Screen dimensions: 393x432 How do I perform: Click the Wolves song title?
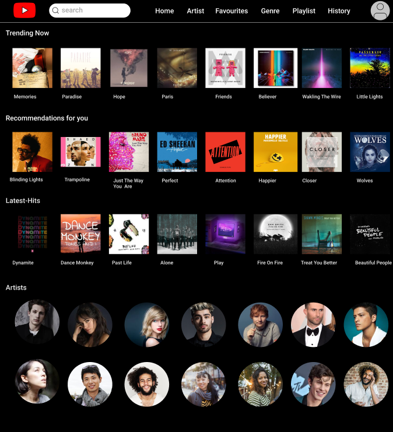(x=364, y=181)
